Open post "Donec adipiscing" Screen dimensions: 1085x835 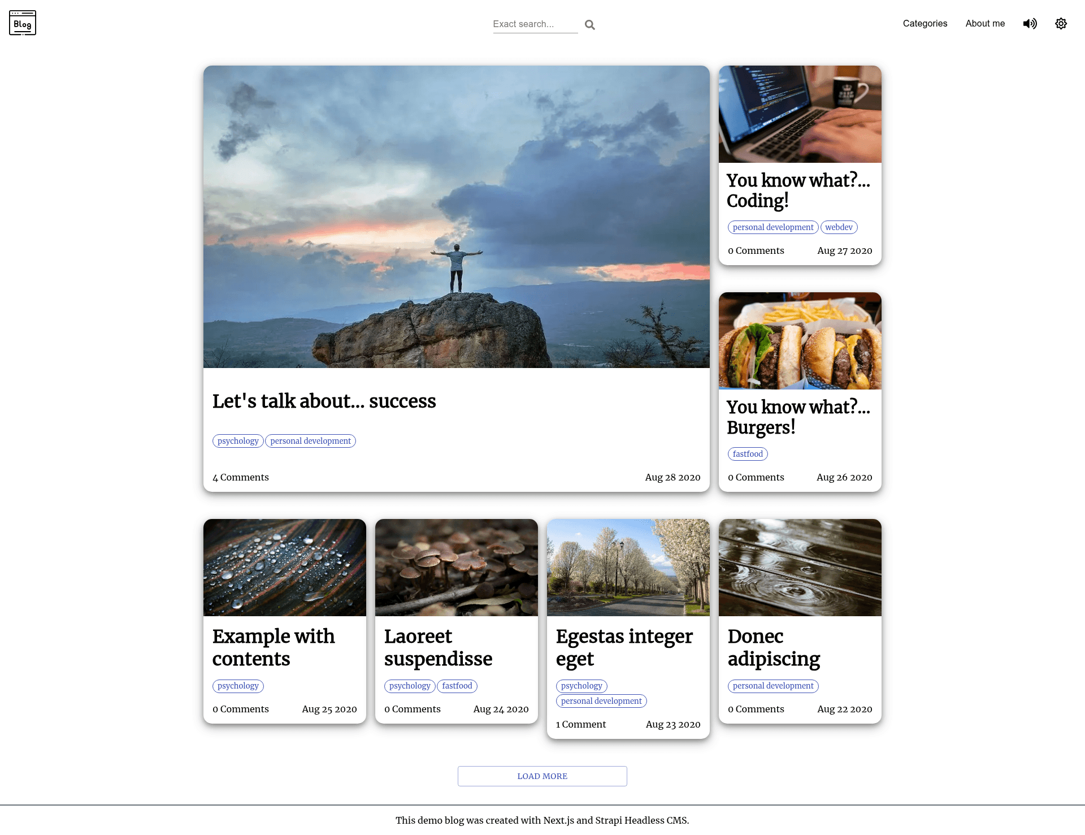pyautogui.click(x=774, y=647)
